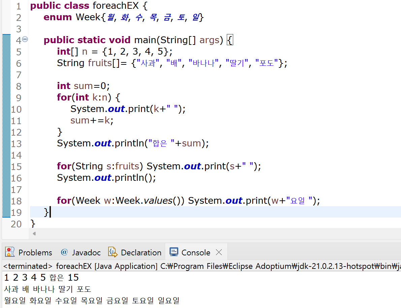Click line number 18 in gutter

click(17, 201)
